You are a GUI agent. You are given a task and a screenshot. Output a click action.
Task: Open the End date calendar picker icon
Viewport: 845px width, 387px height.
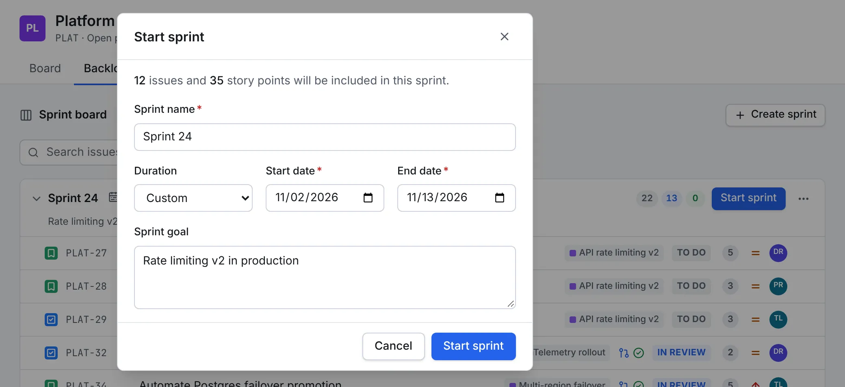500,198
